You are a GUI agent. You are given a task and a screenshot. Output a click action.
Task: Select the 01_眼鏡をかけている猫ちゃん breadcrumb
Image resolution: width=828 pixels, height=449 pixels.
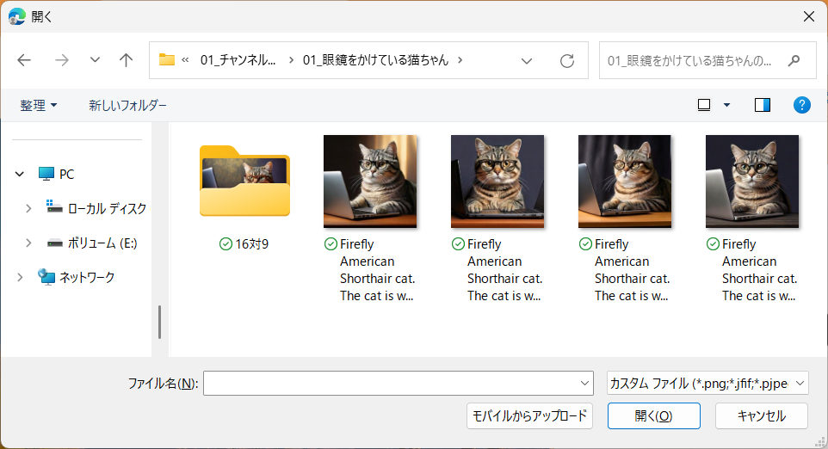375,60
